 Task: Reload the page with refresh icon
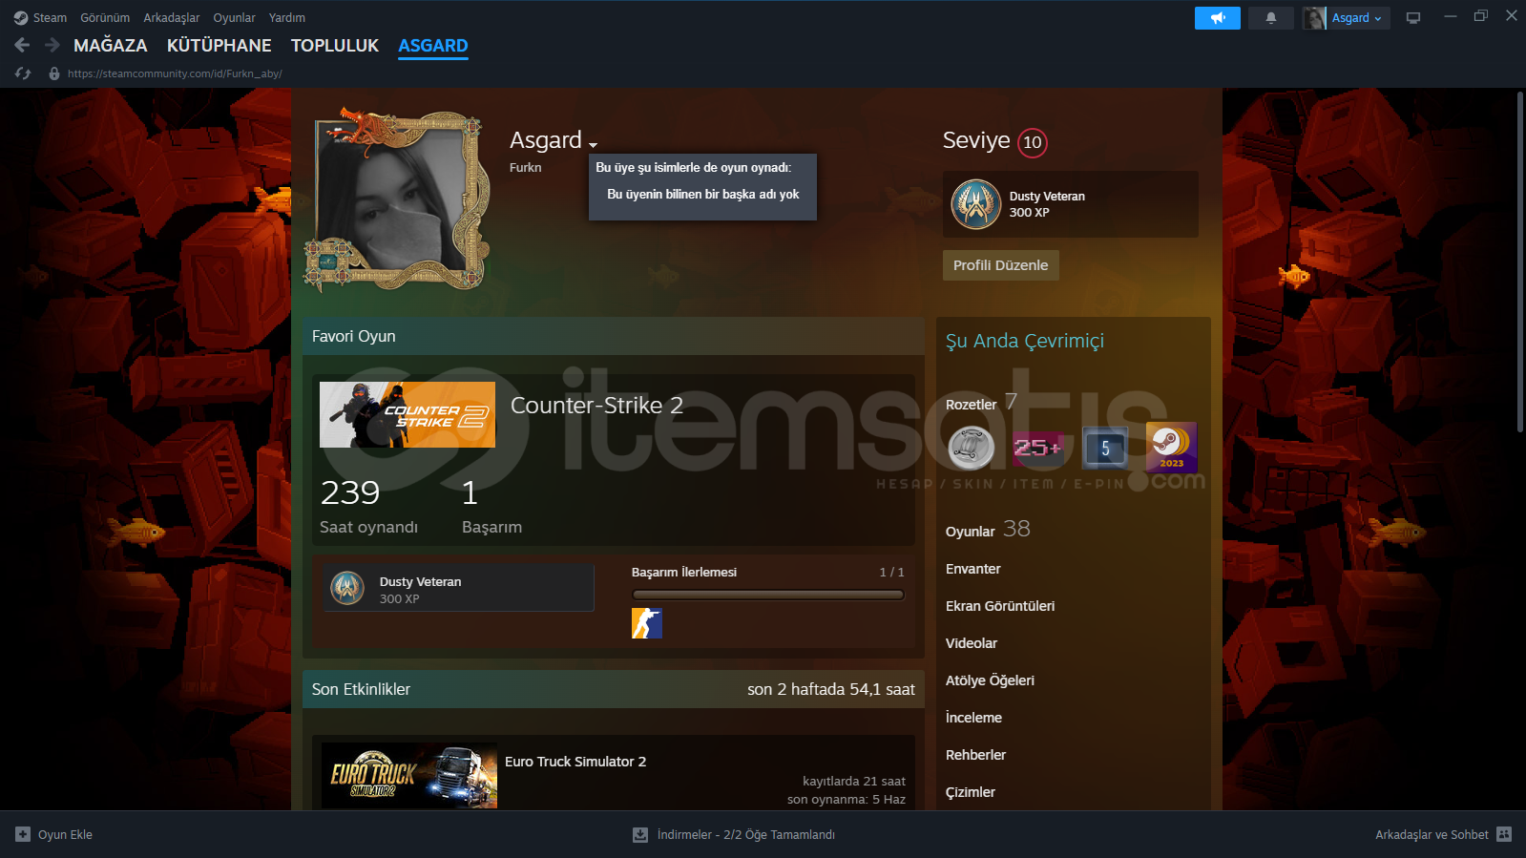pos(23,73)
